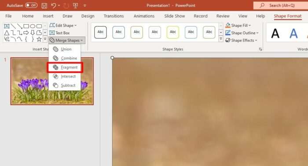Select slide 1 thumbnail with crocus flowers
Viewport: 308px width, 166px height.
[52, 81]
